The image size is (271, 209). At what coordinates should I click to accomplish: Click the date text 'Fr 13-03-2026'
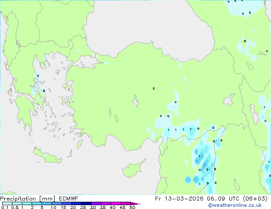point(179,199)
